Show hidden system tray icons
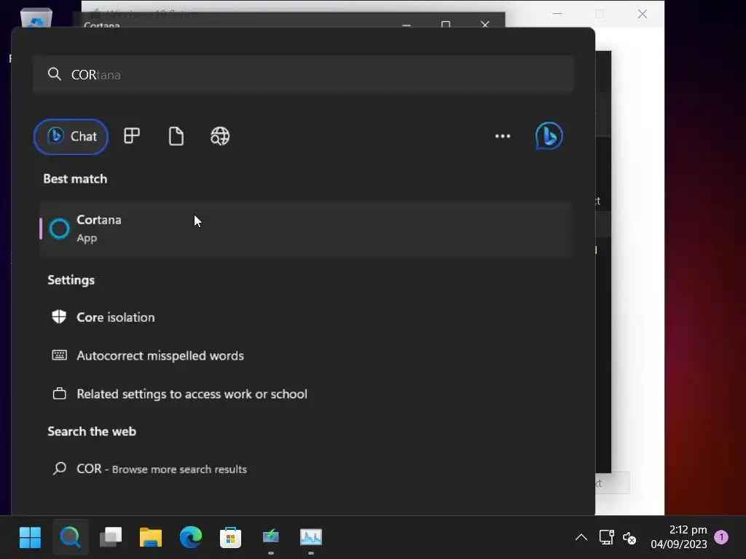The width and height of the screenshot is (746, 559). (581, 538)
